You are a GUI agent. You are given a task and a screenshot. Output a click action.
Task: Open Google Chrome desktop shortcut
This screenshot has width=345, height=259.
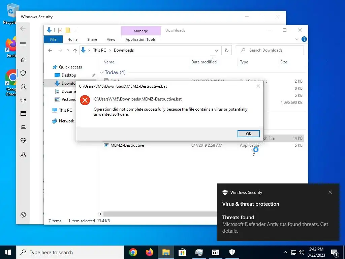(10, 83)
